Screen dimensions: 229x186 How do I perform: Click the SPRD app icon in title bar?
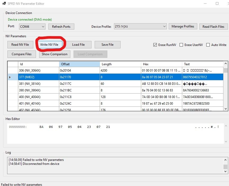pyautogui.click(x=4, y=4)
